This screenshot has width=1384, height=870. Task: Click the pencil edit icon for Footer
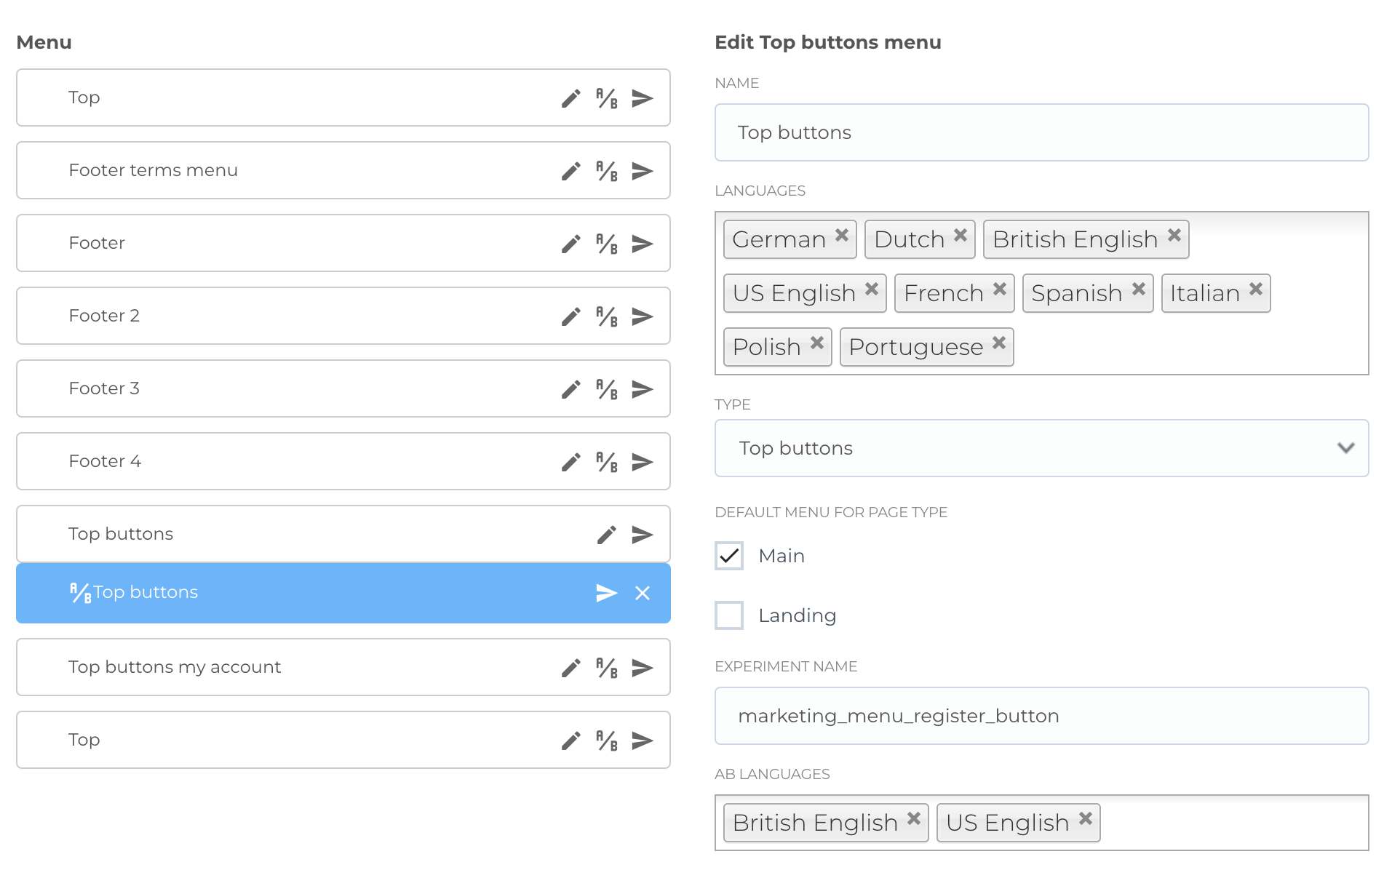[571, 244]
